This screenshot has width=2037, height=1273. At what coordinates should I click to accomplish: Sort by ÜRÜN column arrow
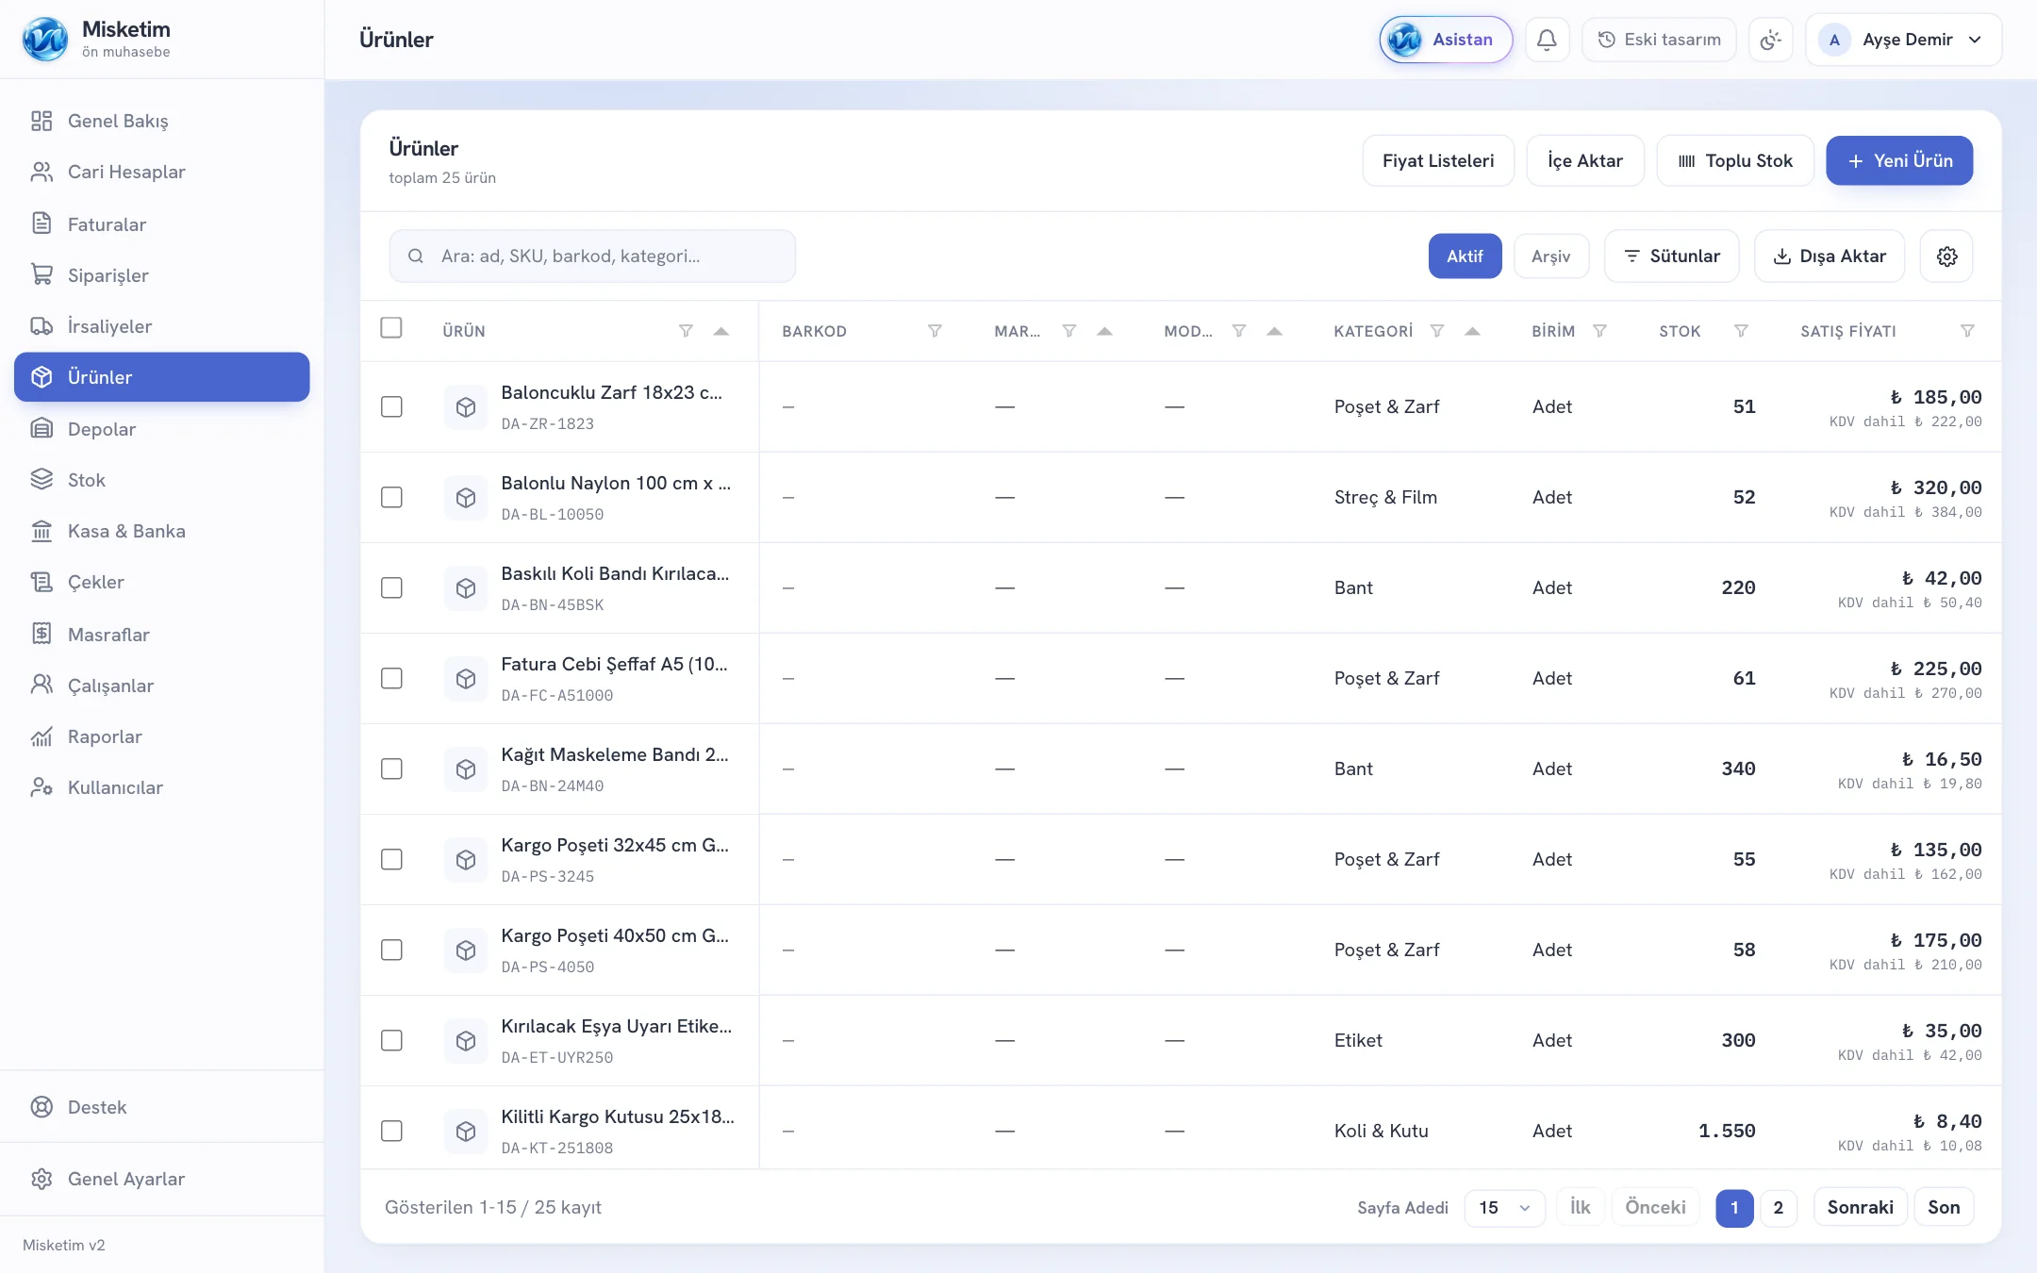click(721, 331)
